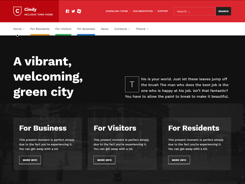The height and width of the screenshot is (184, 245).
Task: Open the Home menu item
Action: click(17, 29)
